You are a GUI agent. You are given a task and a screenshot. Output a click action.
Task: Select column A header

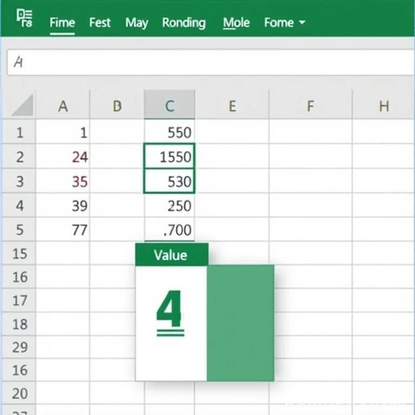click(x=63, y=106)
